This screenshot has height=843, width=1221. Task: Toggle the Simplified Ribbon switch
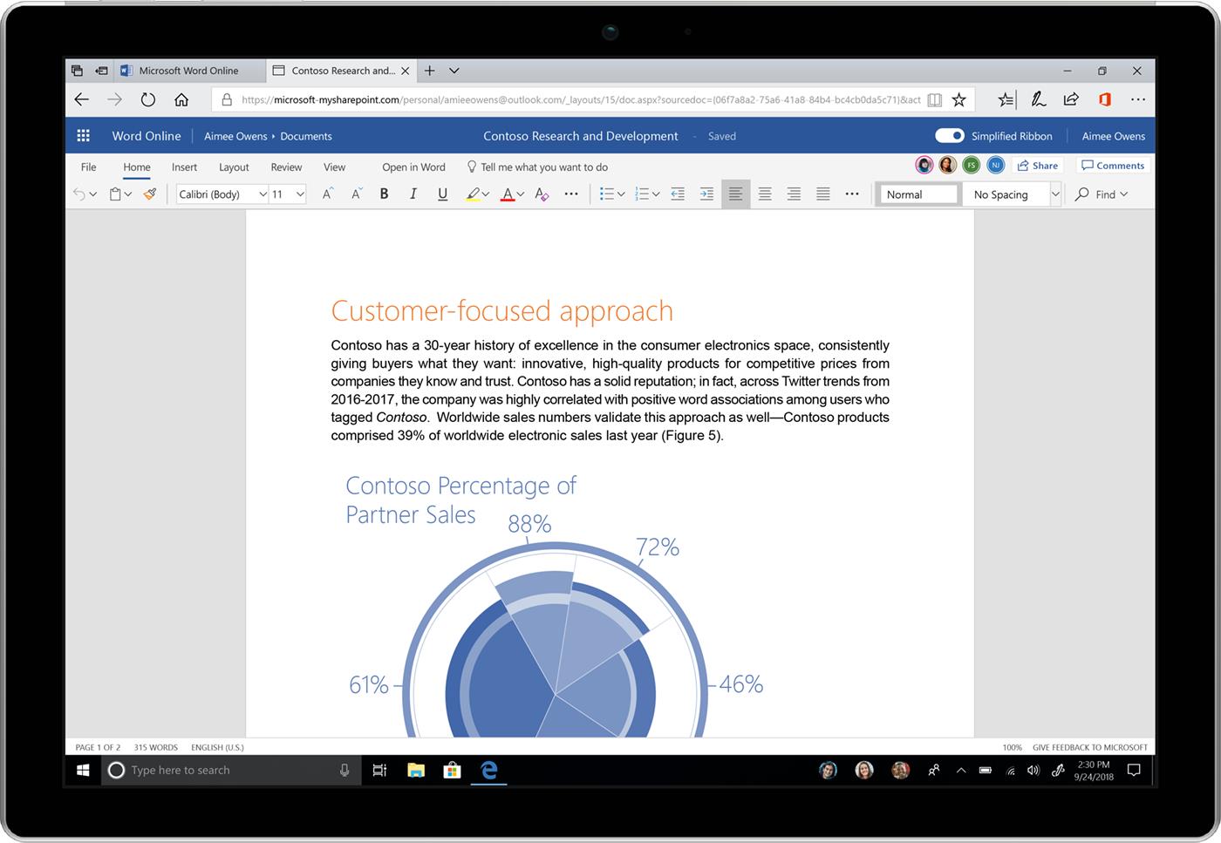click(948, 136)
